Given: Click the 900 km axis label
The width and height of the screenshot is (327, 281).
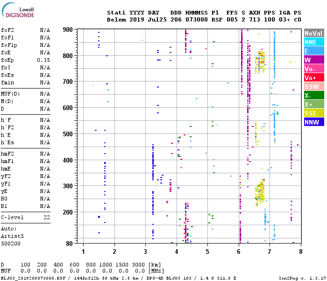Looking at the screenshot, I should pos(68,30).
